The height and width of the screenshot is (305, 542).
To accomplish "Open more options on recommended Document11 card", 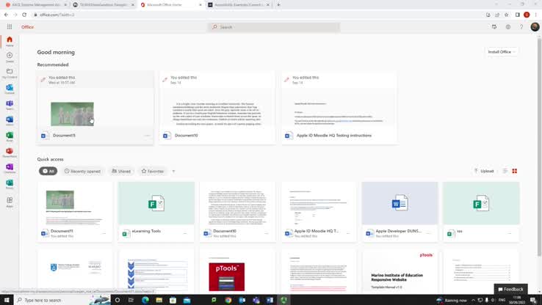I will 147,136.
